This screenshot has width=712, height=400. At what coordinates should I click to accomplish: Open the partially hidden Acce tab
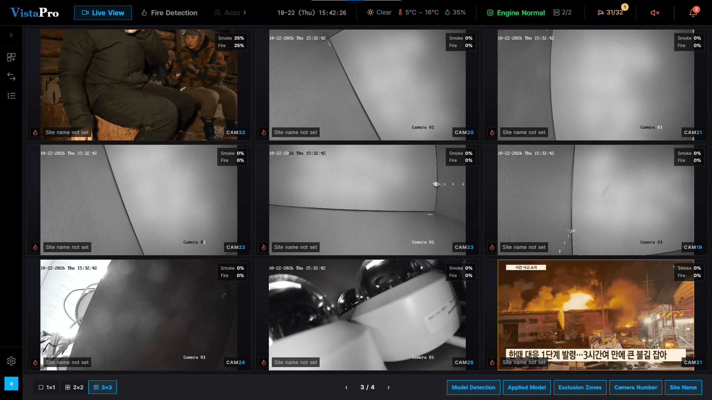[x=227, y=13]
